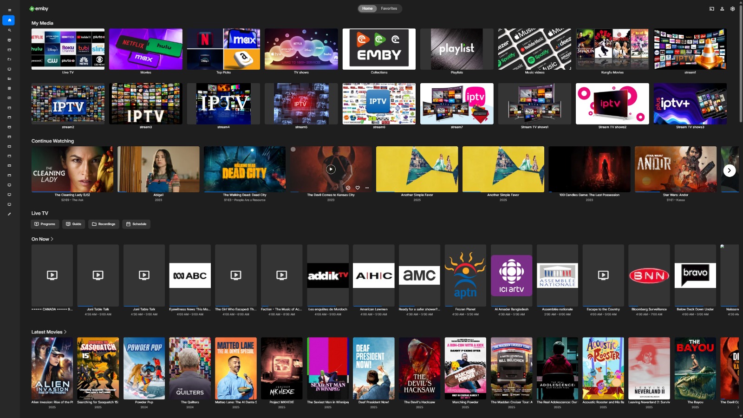Open The Walking Dead: Dead City card

[x=245, y=169]
